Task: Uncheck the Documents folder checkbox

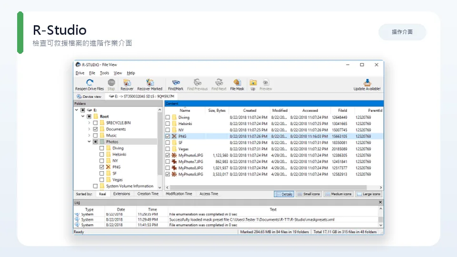Action: (x=95, y=129)
